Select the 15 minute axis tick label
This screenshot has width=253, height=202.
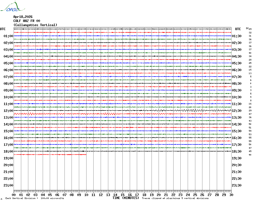point(122,195)
